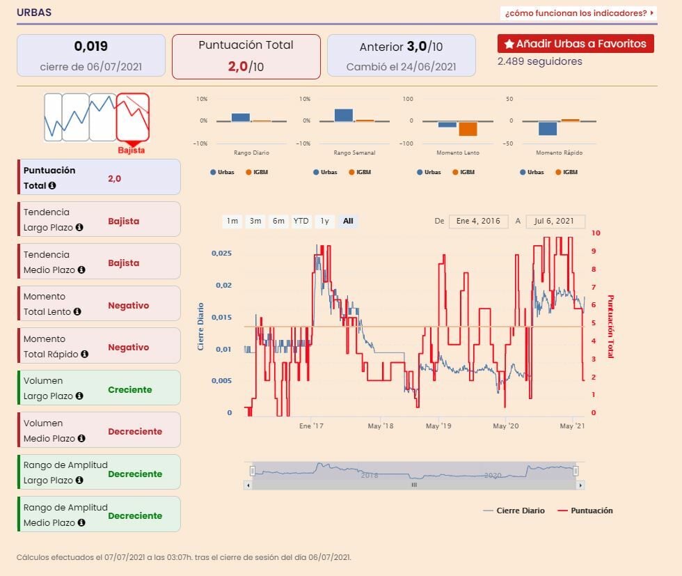Image resolution: width=682 pixels, height=576 pixels.
Task: Click info icon for Volumen Largo Plazo
Action: 79,396
